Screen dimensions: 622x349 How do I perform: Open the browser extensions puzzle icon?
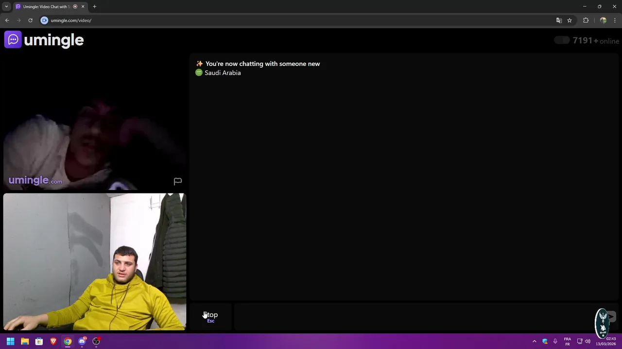click(586, 20)
